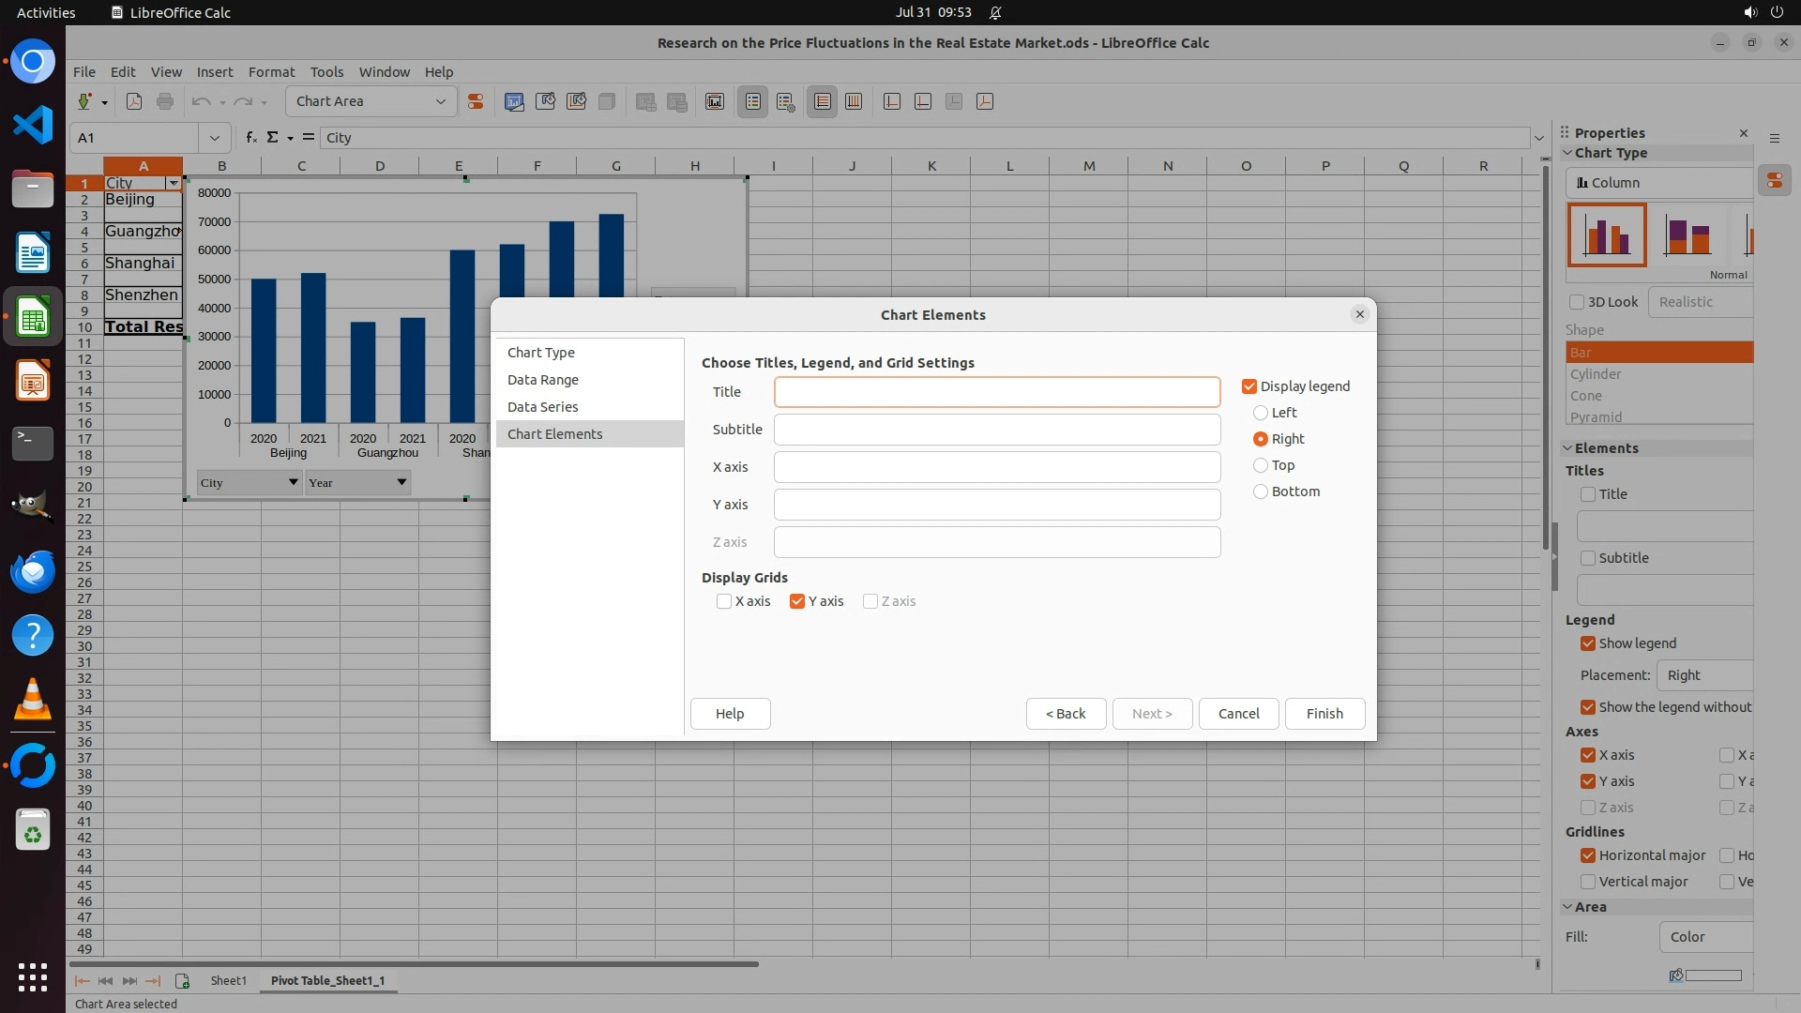Toggle the Horizontal Grids toolbar icon

tap(823, 101)
